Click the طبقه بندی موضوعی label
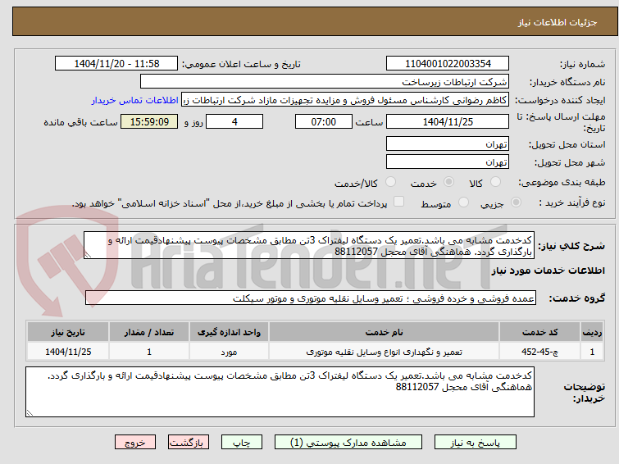 click(562, 182)
